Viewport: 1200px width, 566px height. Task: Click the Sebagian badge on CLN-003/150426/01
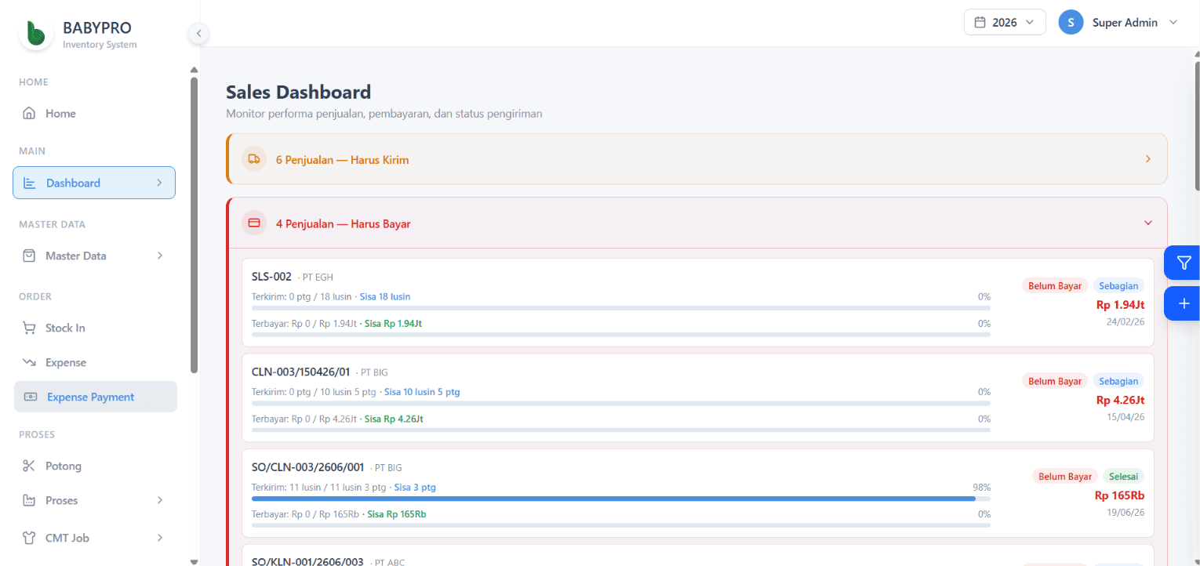click(1118, 382)
